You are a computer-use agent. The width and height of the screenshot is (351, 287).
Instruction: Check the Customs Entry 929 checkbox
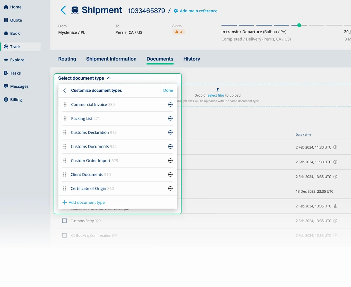click(x=64, y=221)
